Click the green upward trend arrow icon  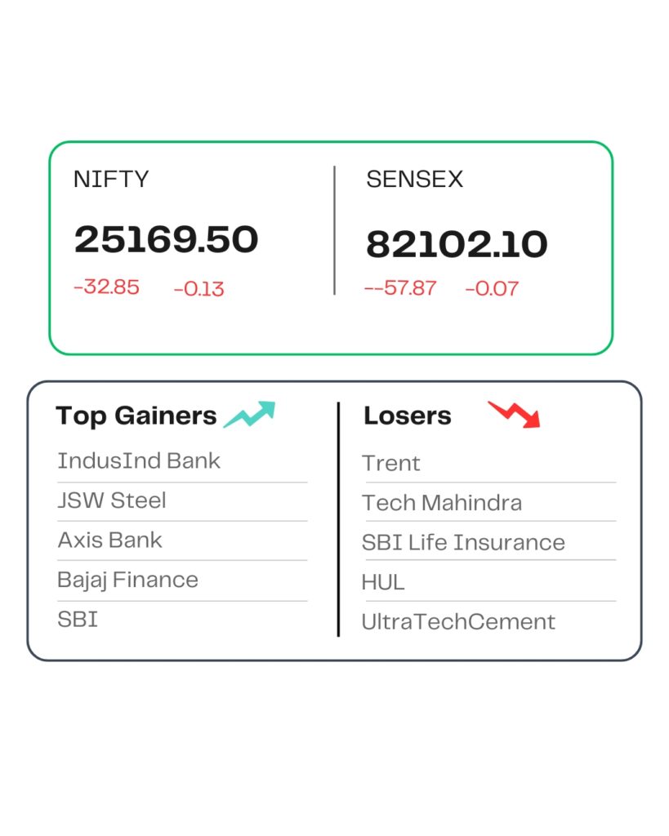[250, 414]
